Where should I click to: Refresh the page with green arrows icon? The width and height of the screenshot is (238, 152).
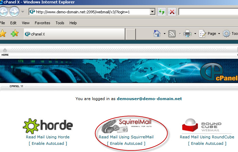(162, 12)
